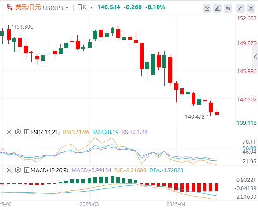Remove the RSI indicator panel

click(9, 132)
